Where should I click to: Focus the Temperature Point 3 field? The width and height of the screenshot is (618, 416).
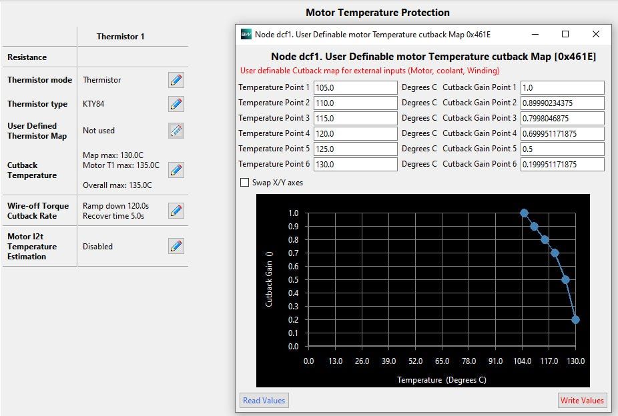point(356,118)
